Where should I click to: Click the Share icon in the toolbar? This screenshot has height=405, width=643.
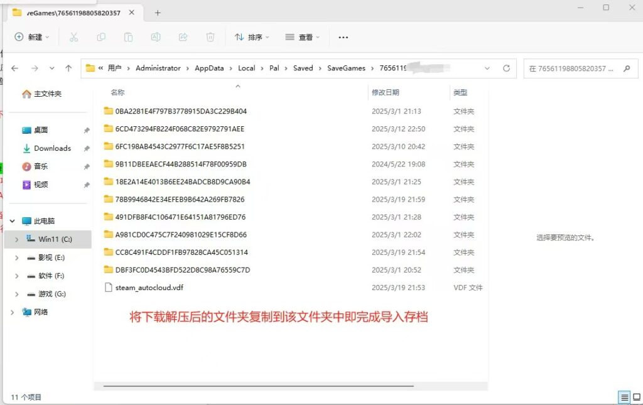tap(182, 37)
